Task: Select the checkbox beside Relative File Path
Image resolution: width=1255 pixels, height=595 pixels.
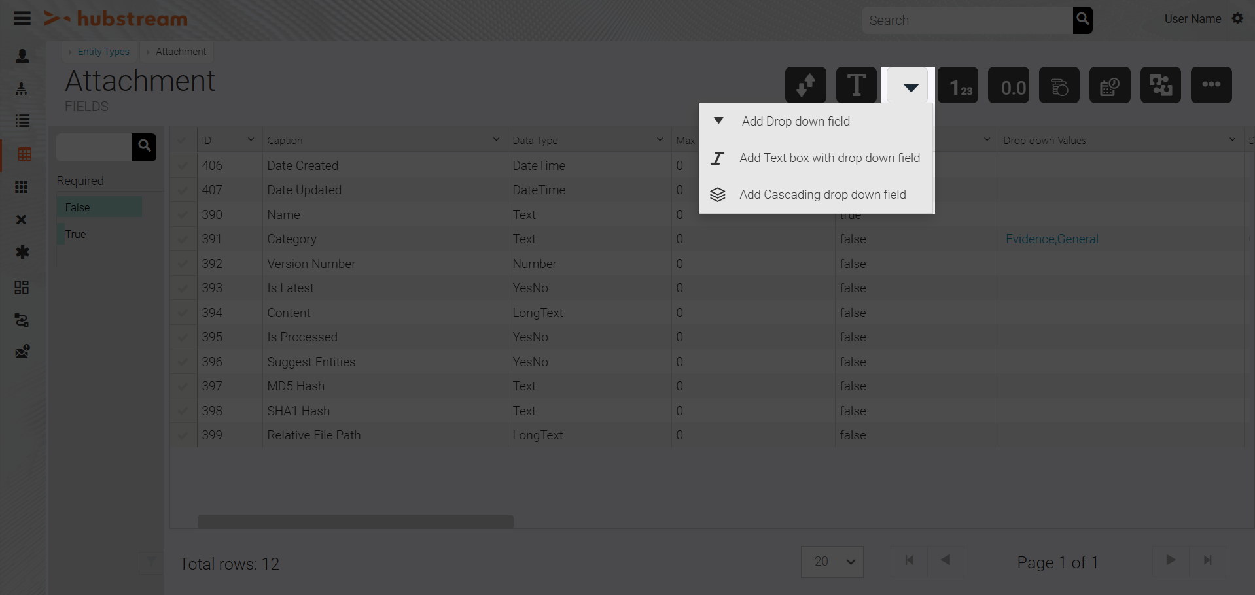Action: [x=183, y=435]
